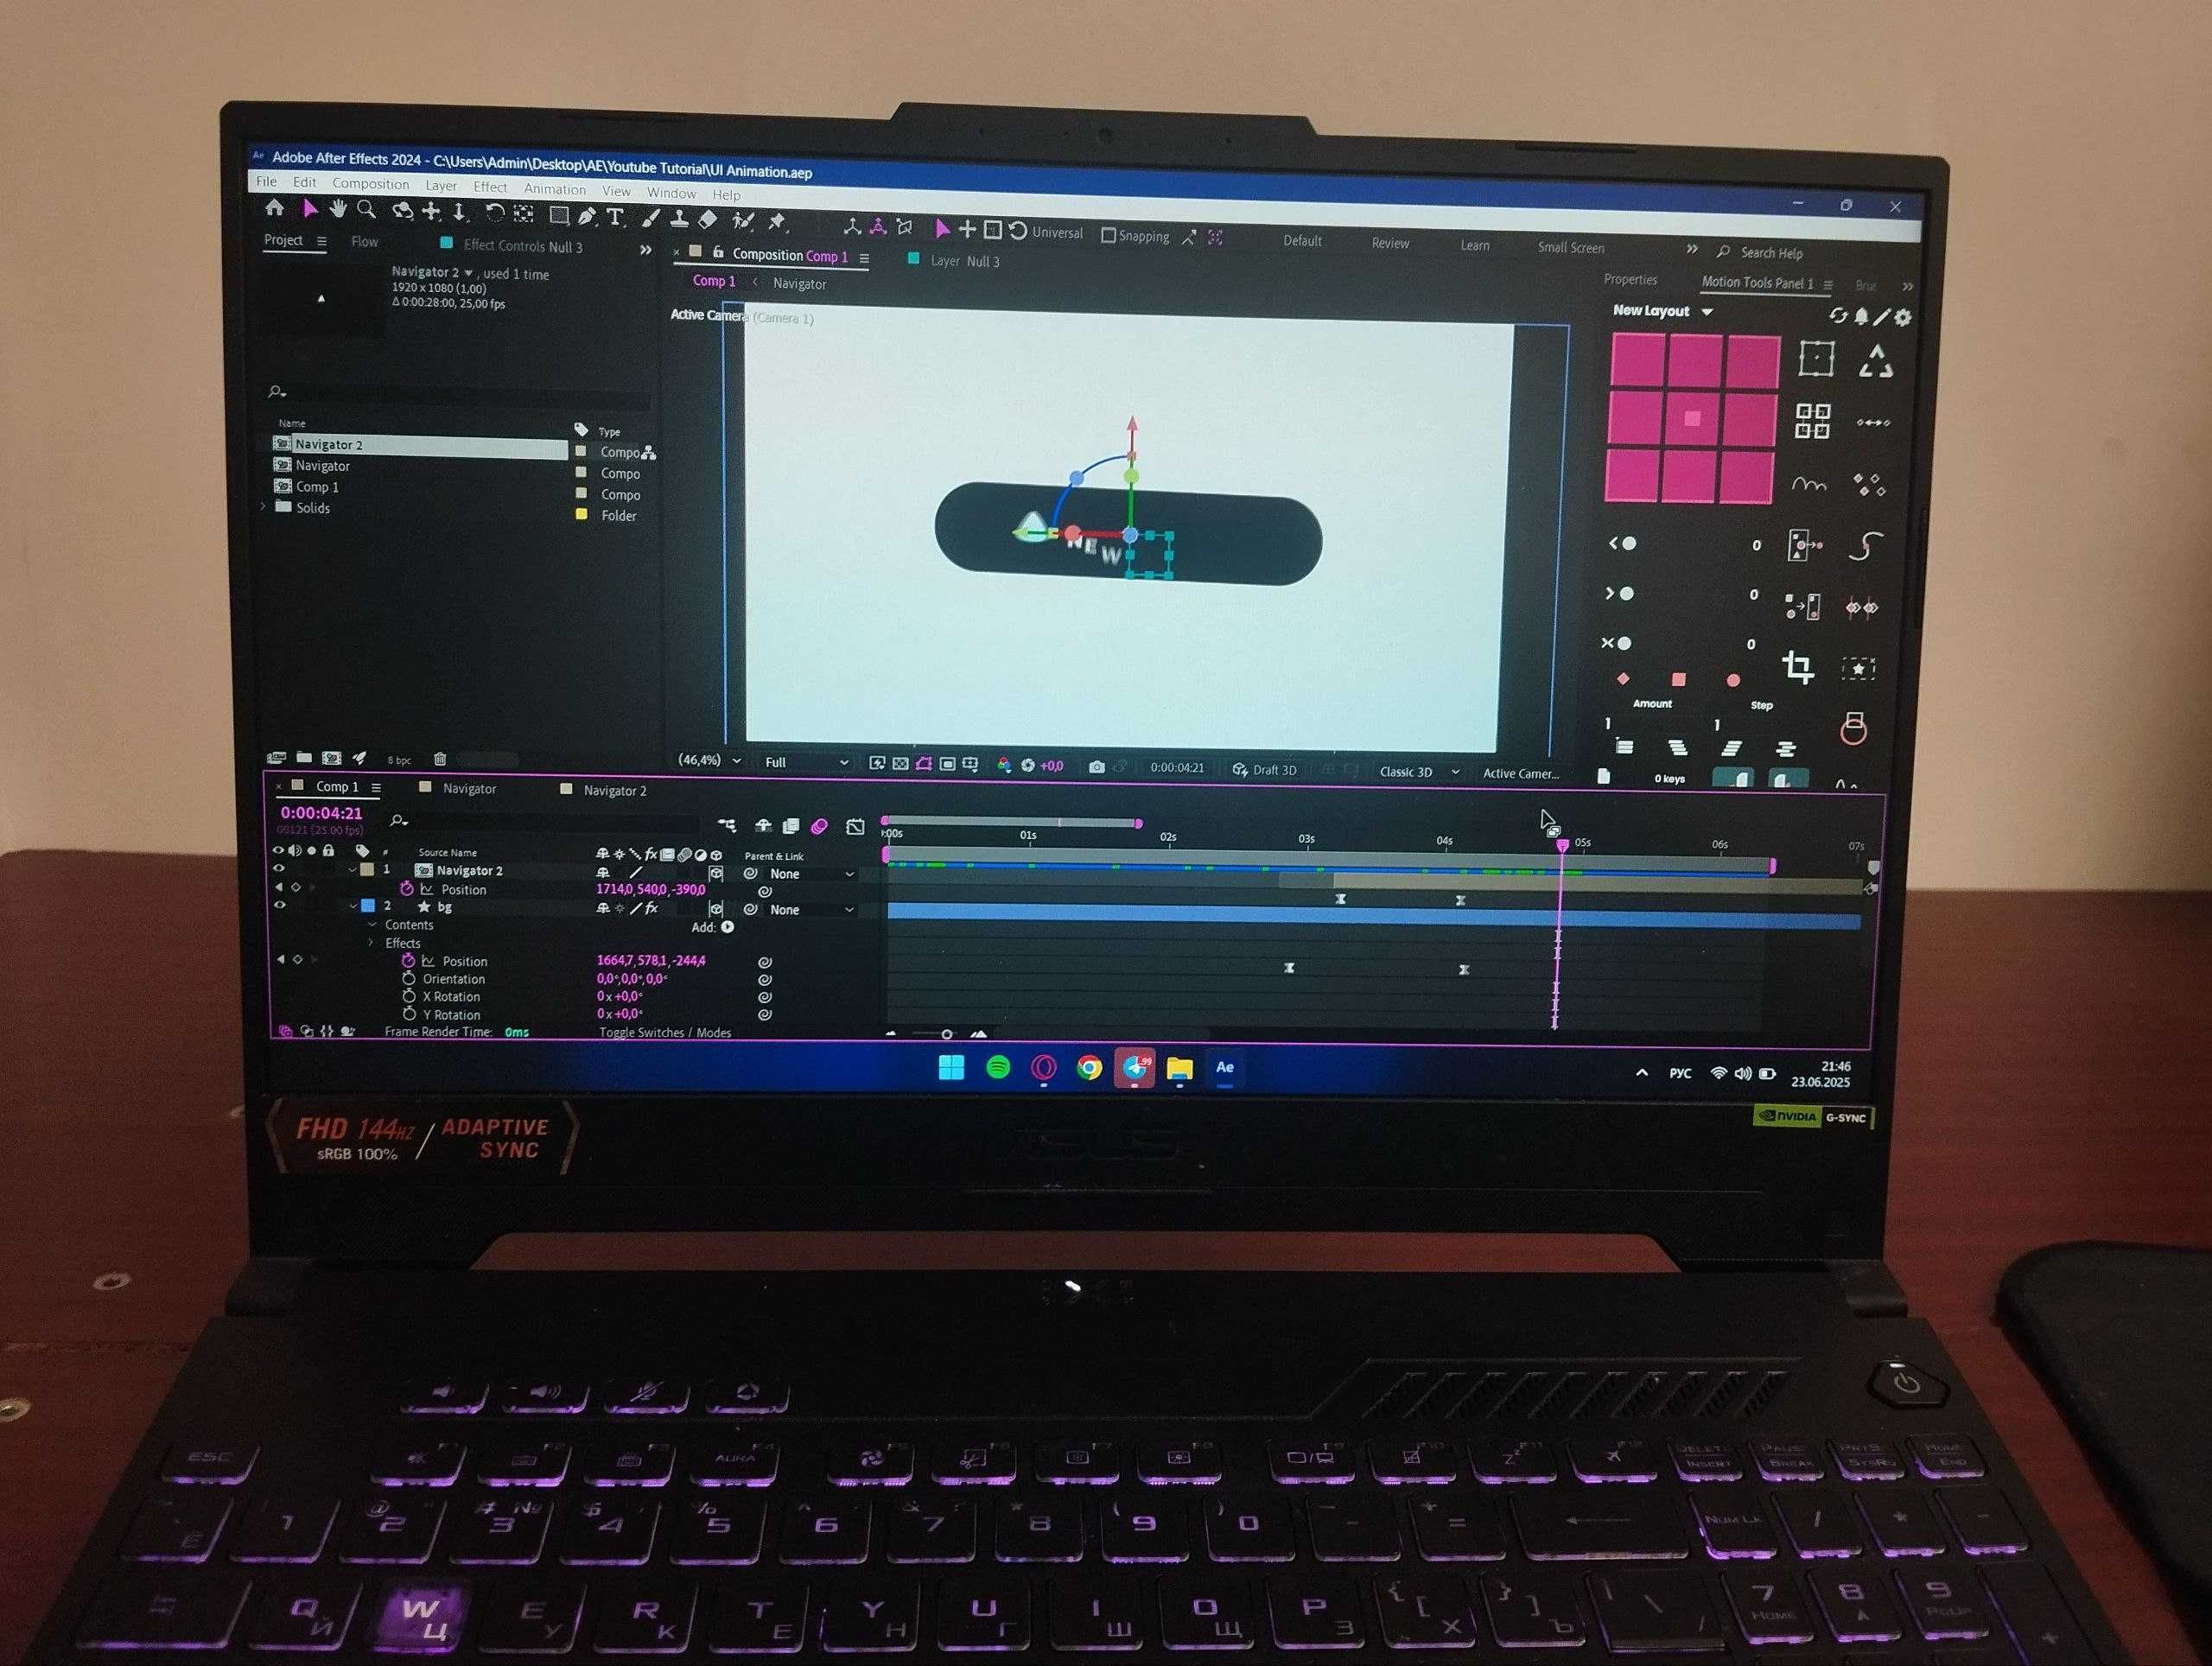2212x1666 pixels.
Task: Click the Motion Tools refresh icon
Action: (x=1838, y=316)
